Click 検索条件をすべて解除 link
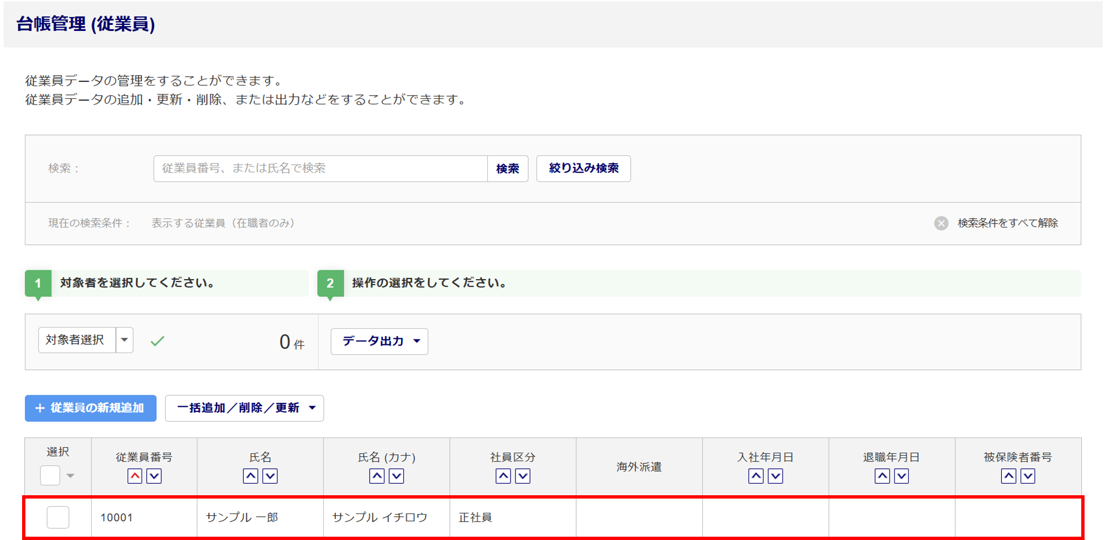The height and width of the screenshot is (540, 1105). 1007,223
